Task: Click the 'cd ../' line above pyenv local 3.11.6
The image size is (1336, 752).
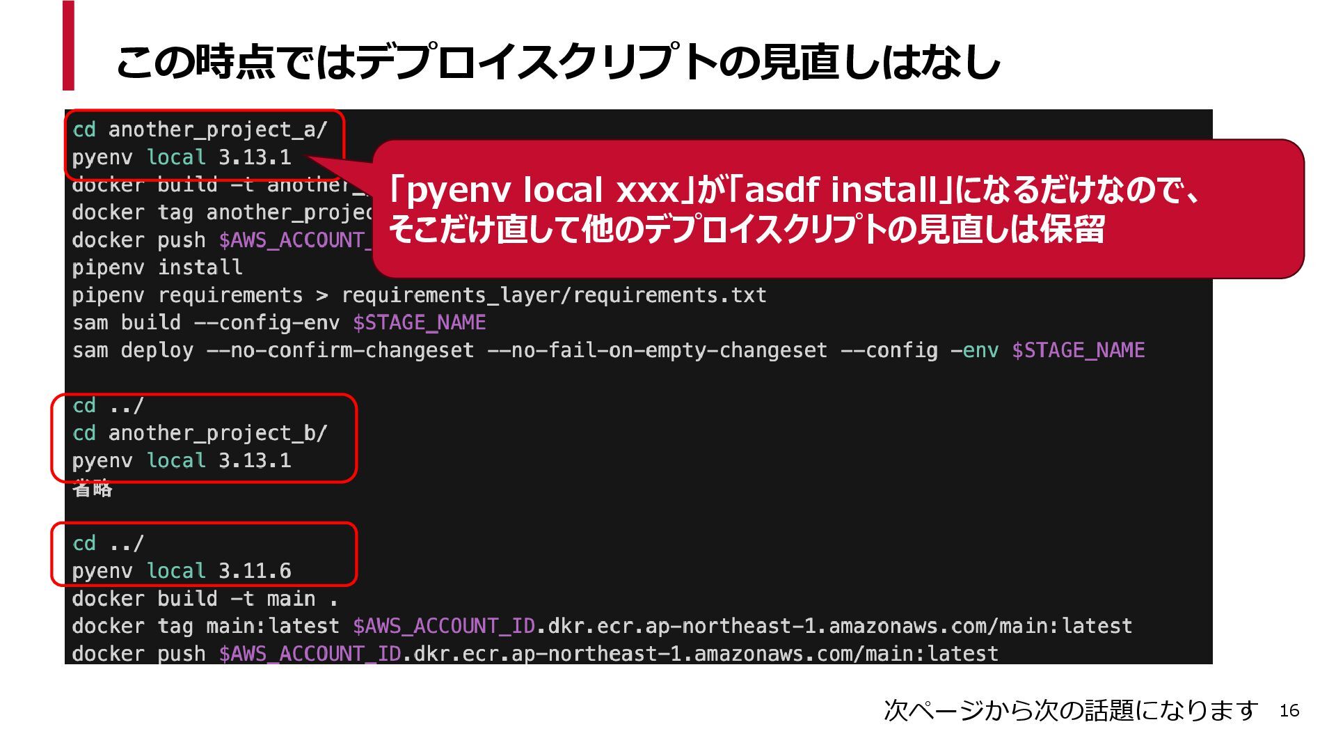Action: point(109,543)
